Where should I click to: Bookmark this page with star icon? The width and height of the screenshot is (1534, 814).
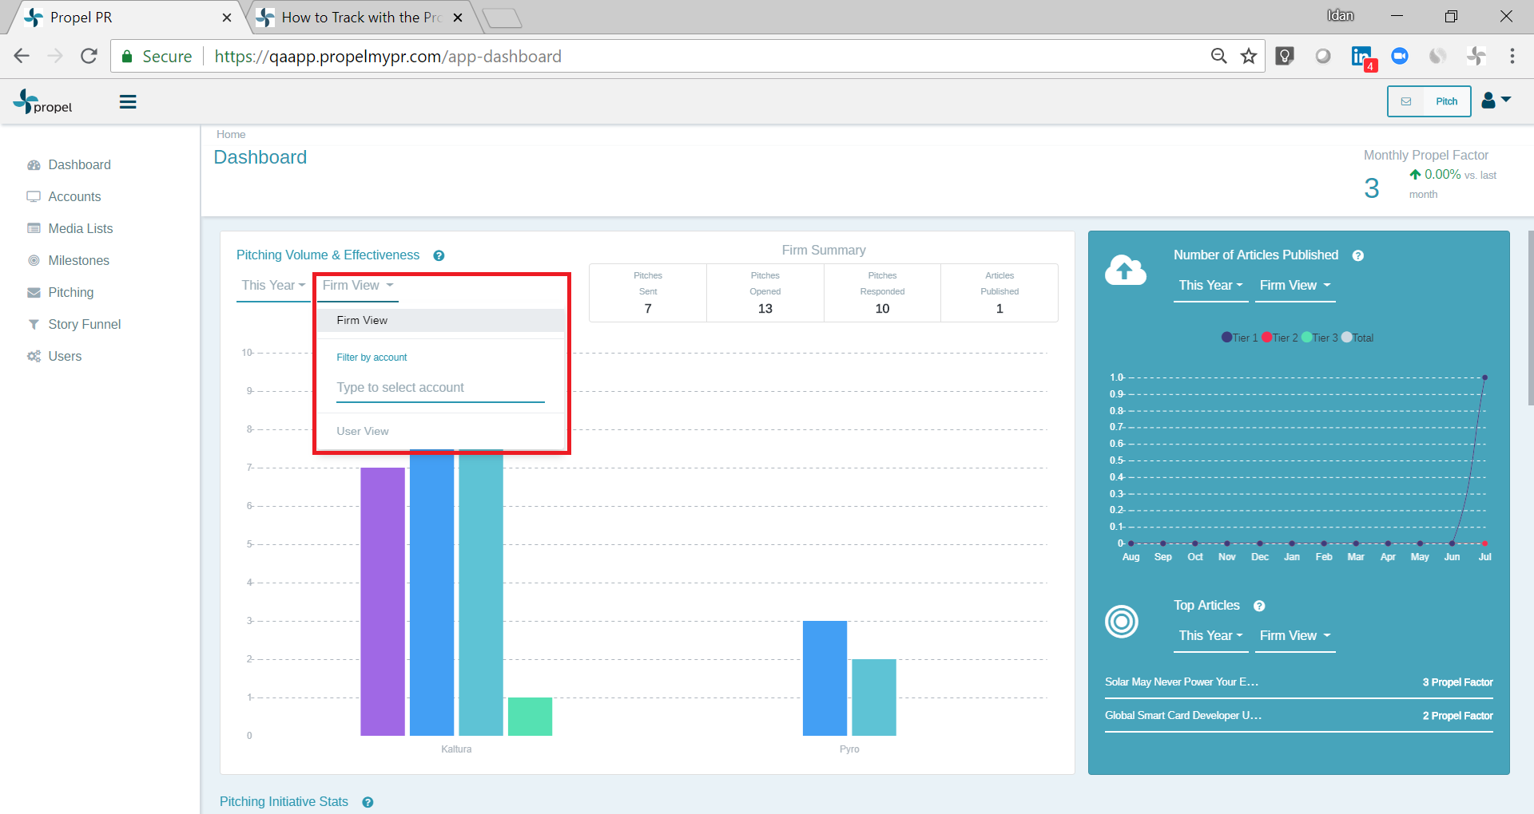click(1249, 56)
